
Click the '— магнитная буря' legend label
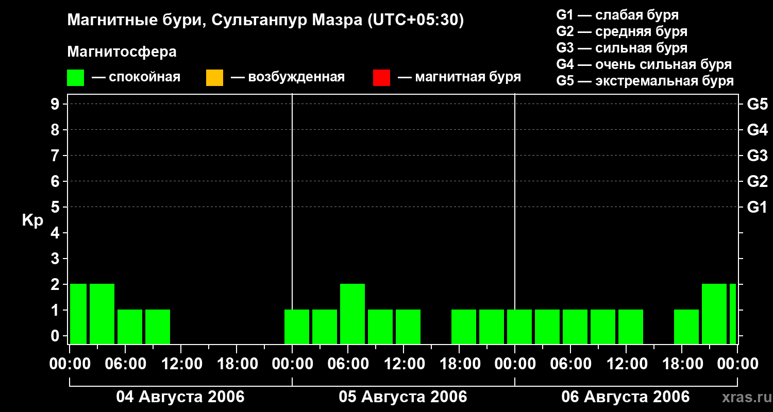tap(460, 78)
